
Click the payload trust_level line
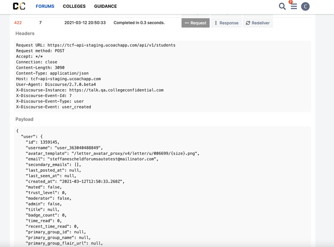point(46,193)
